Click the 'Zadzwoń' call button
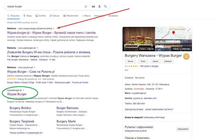The height and width of the screenshot is (139, 216). point(168,61)
